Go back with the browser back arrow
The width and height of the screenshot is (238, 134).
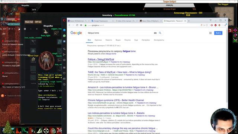click(x=70, y=25)
